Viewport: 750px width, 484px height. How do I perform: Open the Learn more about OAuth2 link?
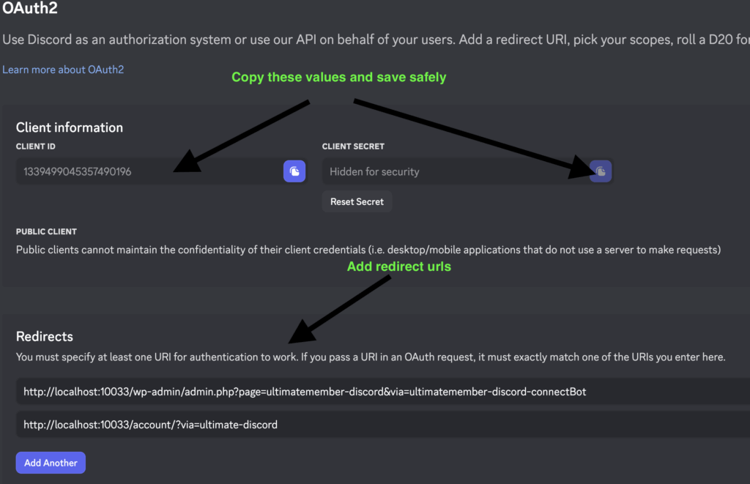pyautogui.click(x=62, y=70)
